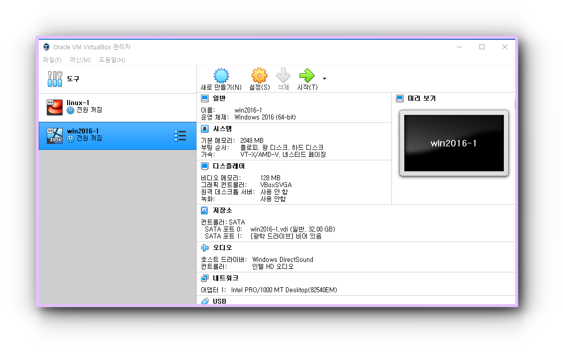Click the win2016-1 preview thumbnail
This screenshot has height=352, width=563.
click(x=454, y=143)
